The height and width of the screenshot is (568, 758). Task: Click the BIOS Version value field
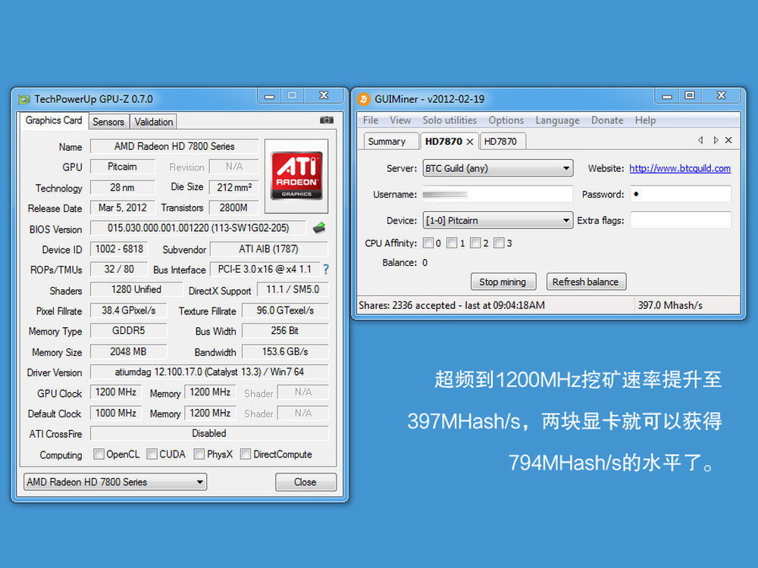tap(198, 228)
